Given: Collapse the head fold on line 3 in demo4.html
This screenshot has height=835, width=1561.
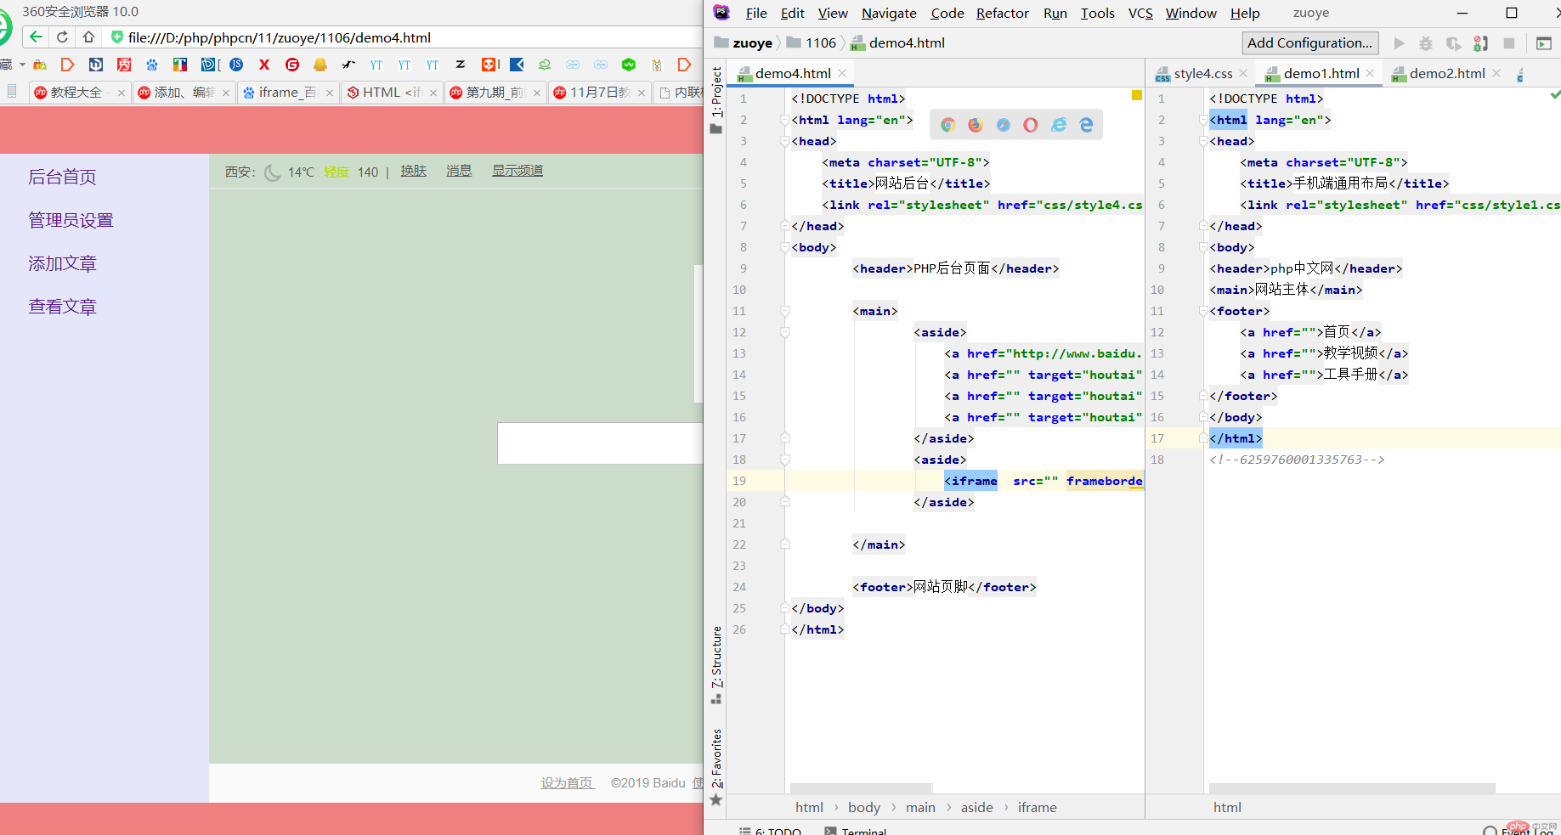Looking at the screenshot, I should [x=785, y=141].
